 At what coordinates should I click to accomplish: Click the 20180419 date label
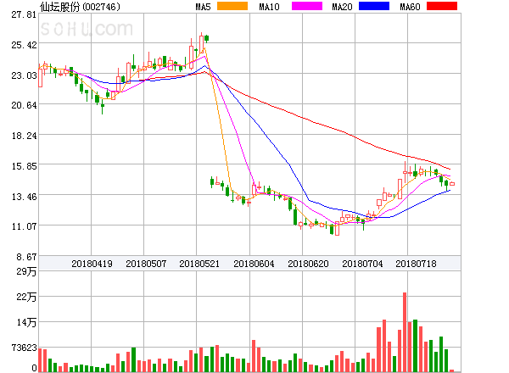point(92,264)
